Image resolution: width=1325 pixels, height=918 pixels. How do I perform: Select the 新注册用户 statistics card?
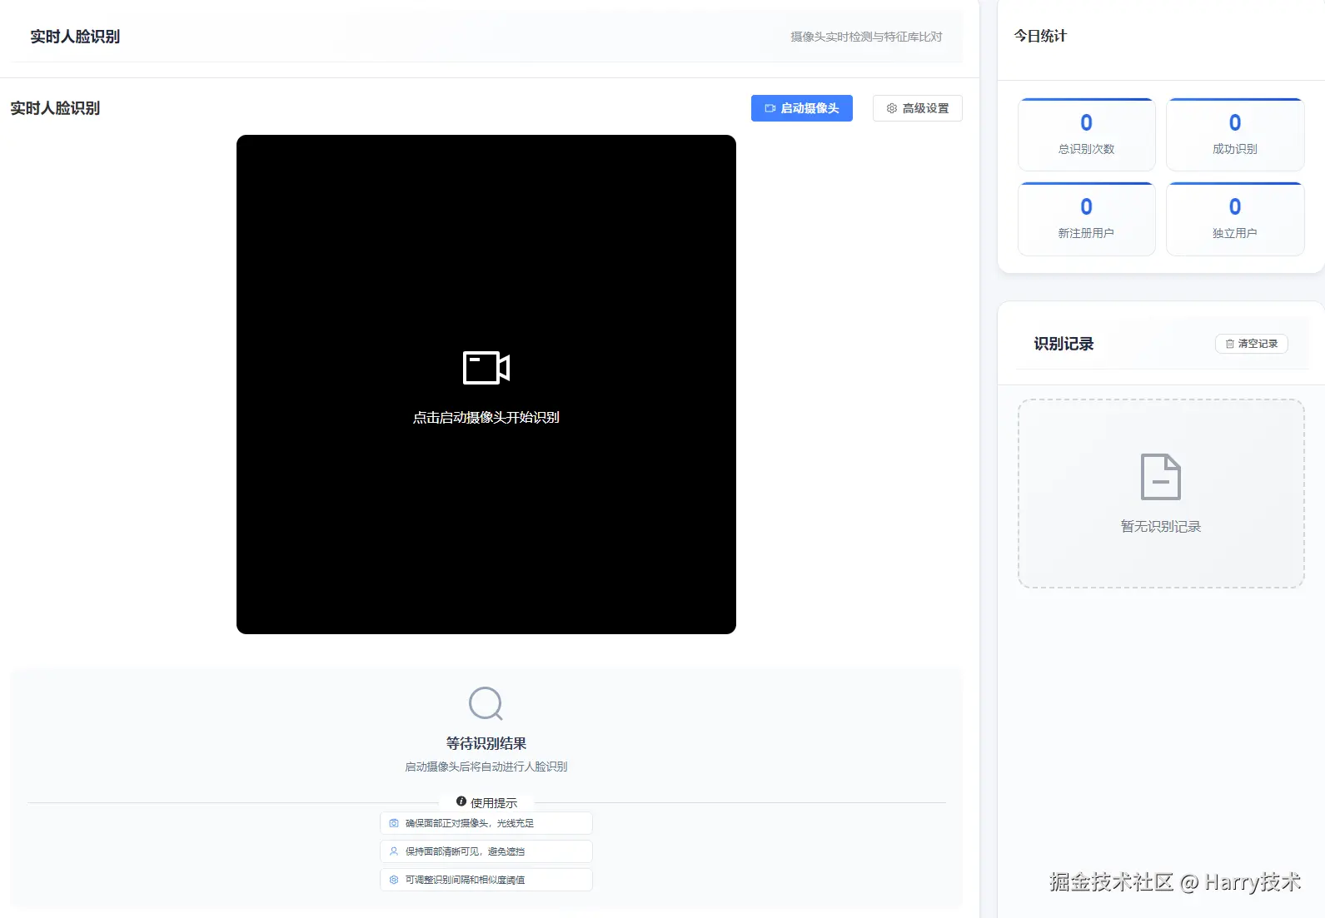coord(1086,219)
